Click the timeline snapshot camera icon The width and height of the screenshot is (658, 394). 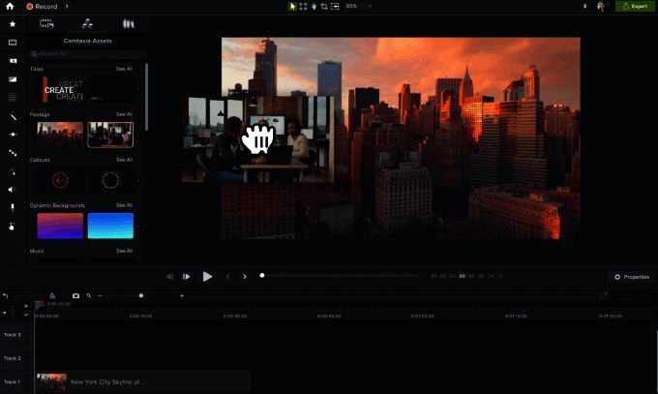(76, 295)
